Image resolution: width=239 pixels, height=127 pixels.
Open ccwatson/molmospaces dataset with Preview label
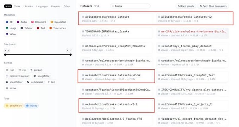(x=192, y=62)
